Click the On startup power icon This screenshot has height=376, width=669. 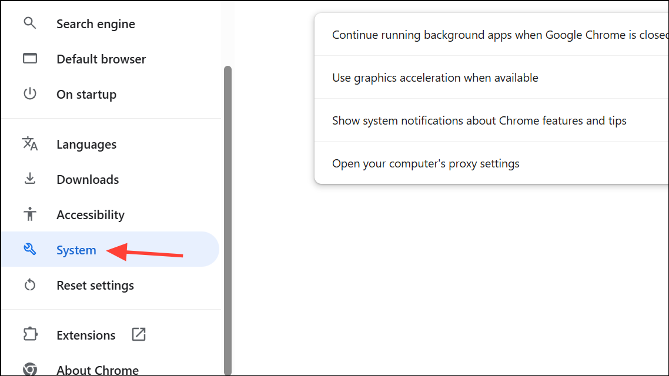pyautogui.click(x=29, y=94)
